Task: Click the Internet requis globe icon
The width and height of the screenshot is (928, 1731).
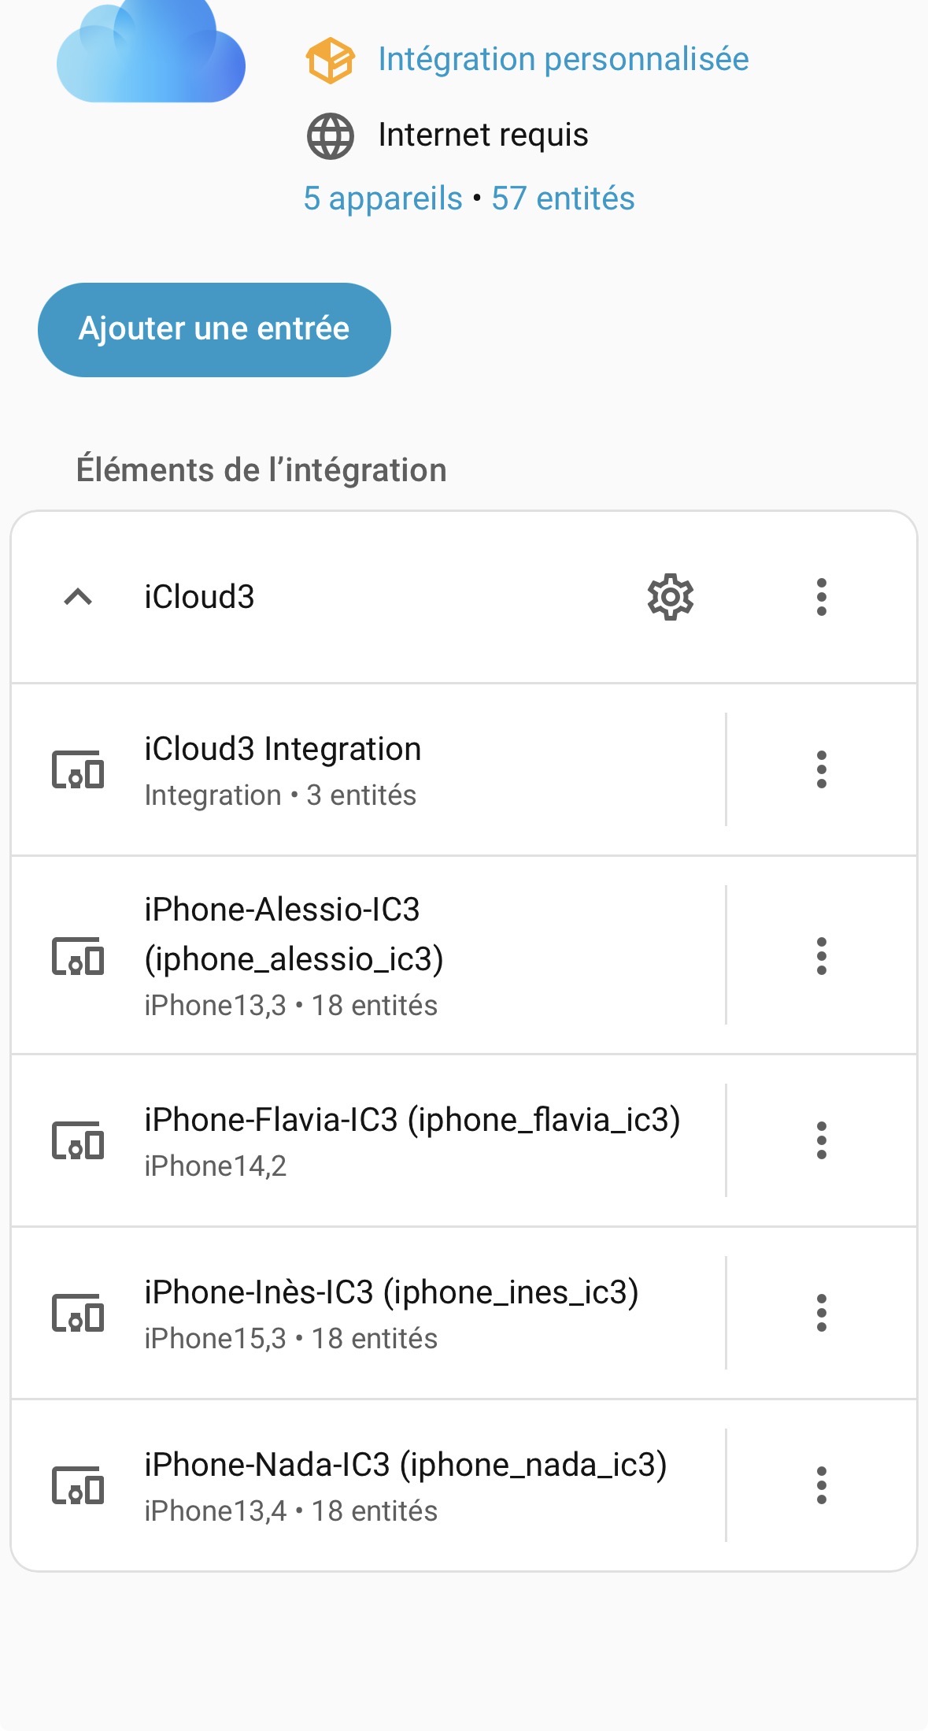Action: click(330, 135)
